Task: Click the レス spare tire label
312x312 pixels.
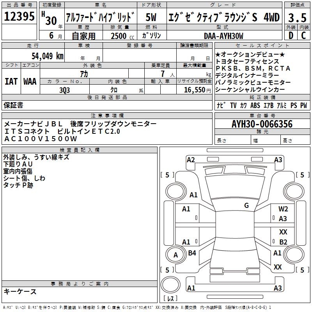Action: click(170, 298)
